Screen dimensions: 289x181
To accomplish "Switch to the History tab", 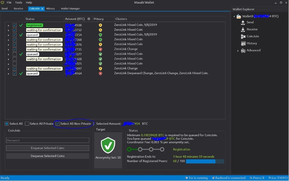I will pos(50,9).
